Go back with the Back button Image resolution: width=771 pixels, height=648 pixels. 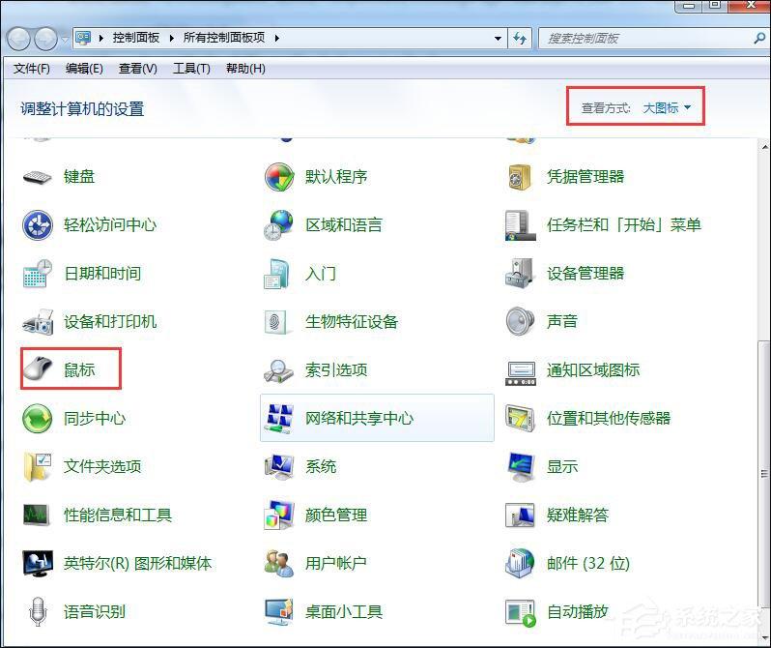[x=18, y=39]
